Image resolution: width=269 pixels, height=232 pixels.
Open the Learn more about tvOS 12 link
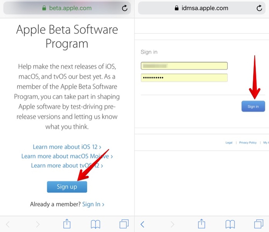67,166
